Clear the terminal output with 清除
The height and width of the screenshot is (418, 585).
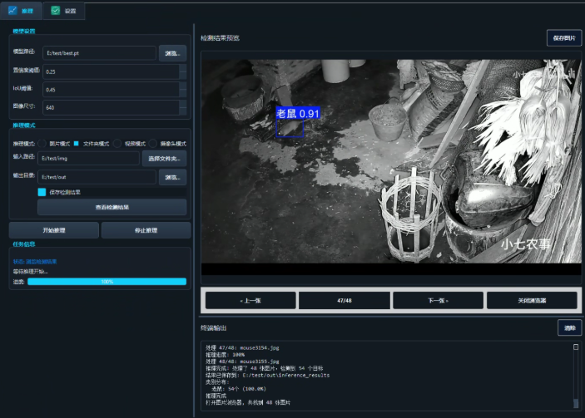(570, 328)
